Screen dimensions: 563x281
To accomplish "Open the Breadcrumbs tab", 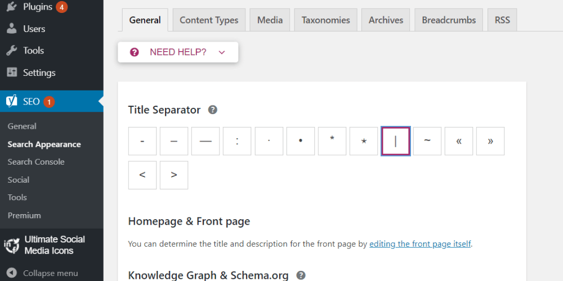I will 449,20.
